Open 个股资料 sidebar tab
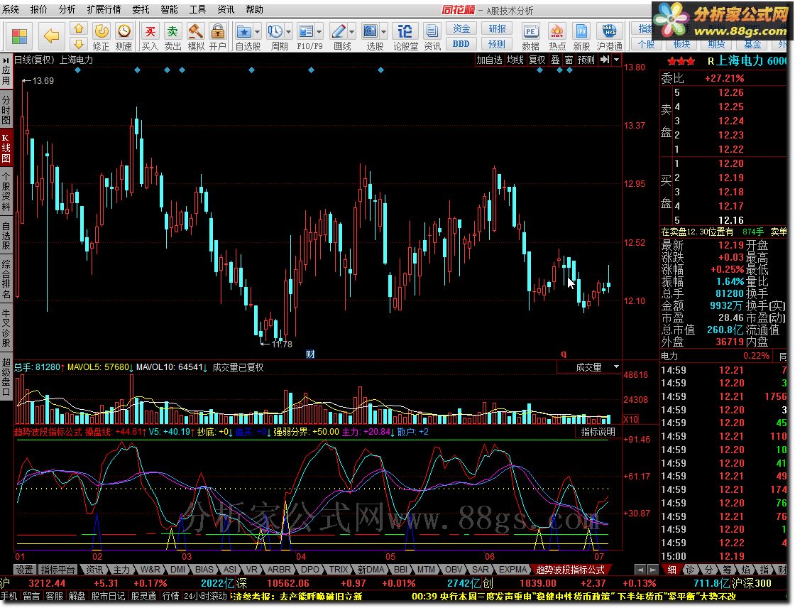The image size is (795, 608). point(6,191)
